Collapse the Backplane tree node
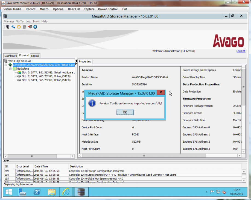This screenshot has height=200, width=251. point(10,69)
